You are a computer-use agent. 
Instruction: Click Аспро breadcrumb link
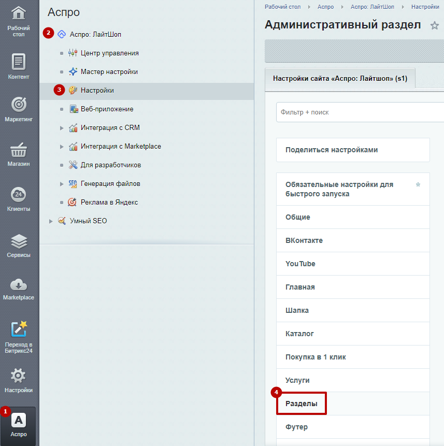[x=325, y=7]
